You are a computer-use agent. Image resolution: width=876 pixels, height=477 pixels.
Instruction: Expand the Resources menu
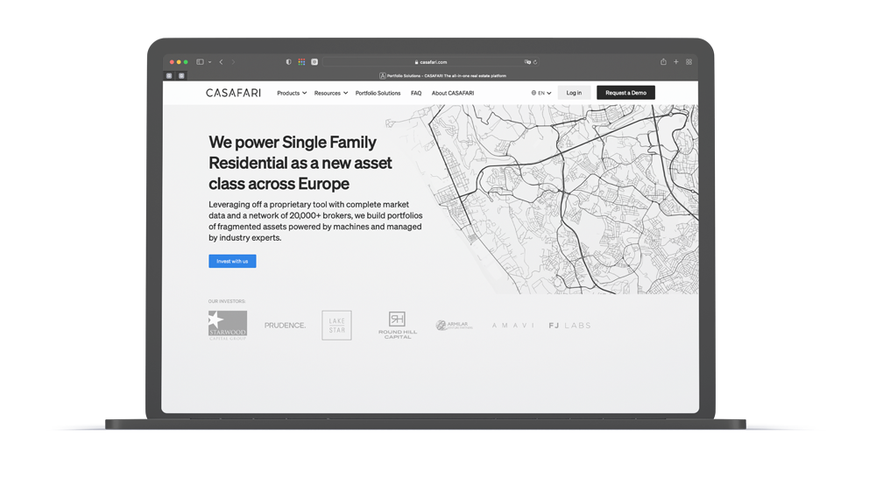tap(331, 93)
